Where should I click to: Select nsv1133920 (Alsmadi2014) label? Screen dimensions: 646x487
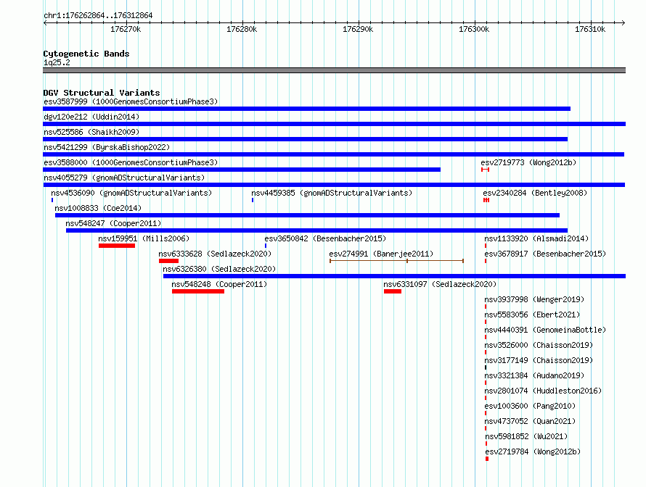pos(536,238)
